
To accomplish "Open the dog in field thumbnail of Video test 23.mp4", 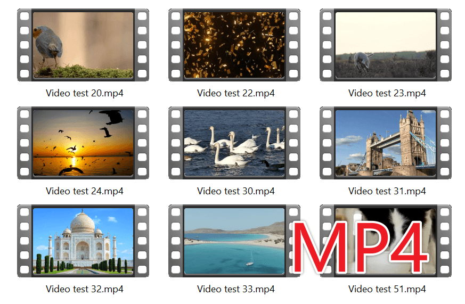I will [386, 45].
